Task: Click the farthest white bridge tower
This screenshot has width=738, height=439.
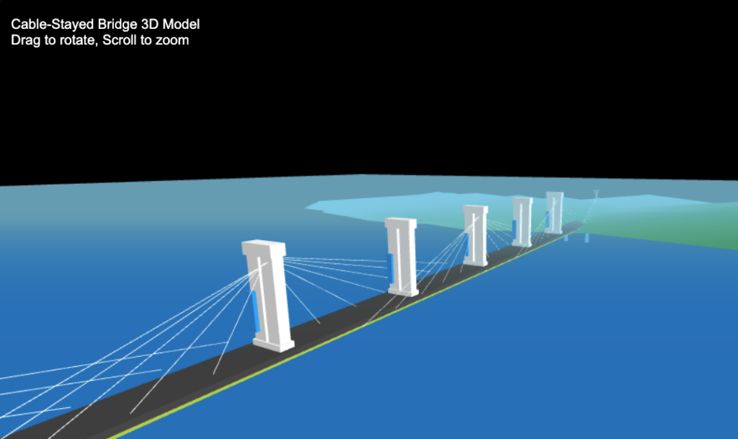Action: point(556,211)
